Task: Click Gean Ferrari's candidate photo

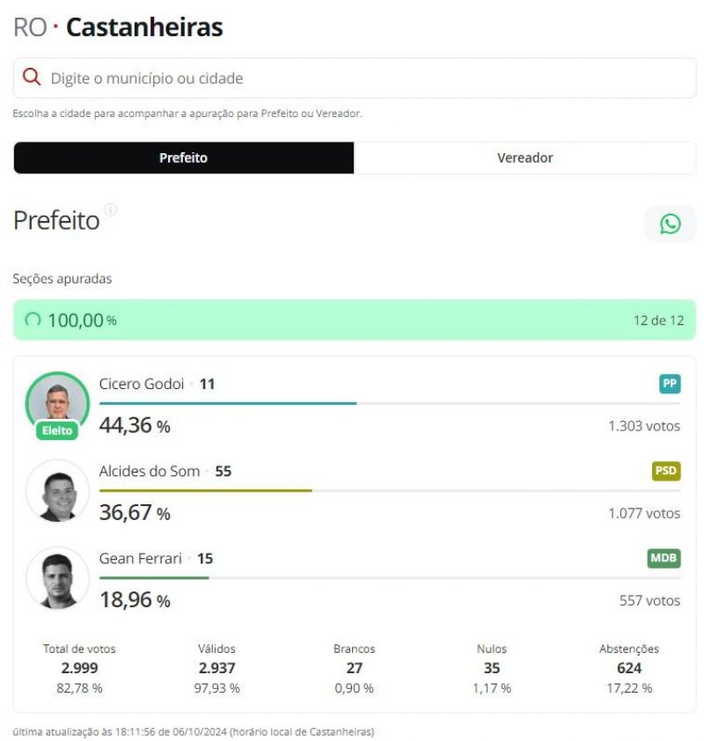Action: [58, 577]
